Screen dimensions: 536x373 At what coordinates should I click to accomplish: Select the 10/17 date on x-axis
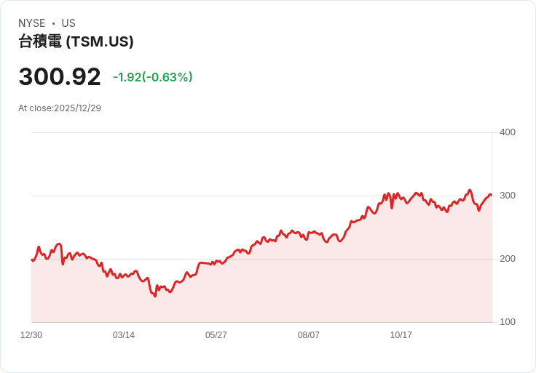tap(401, 335)
